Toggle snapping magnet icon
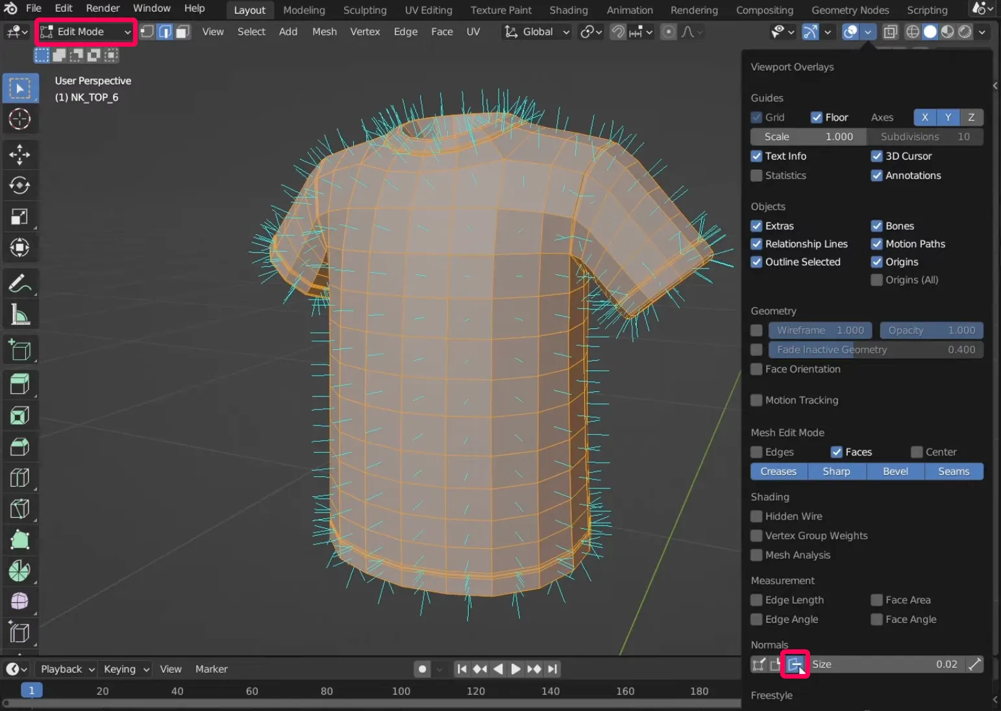The width and height of the screenshot is (1001, 711). [x=619, y=32]
